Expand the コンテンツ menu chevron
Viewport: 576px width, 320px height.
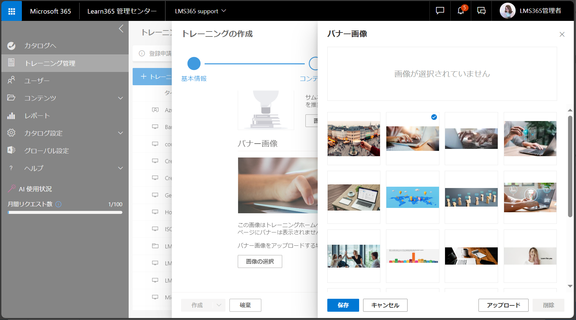tap(120, 98)
